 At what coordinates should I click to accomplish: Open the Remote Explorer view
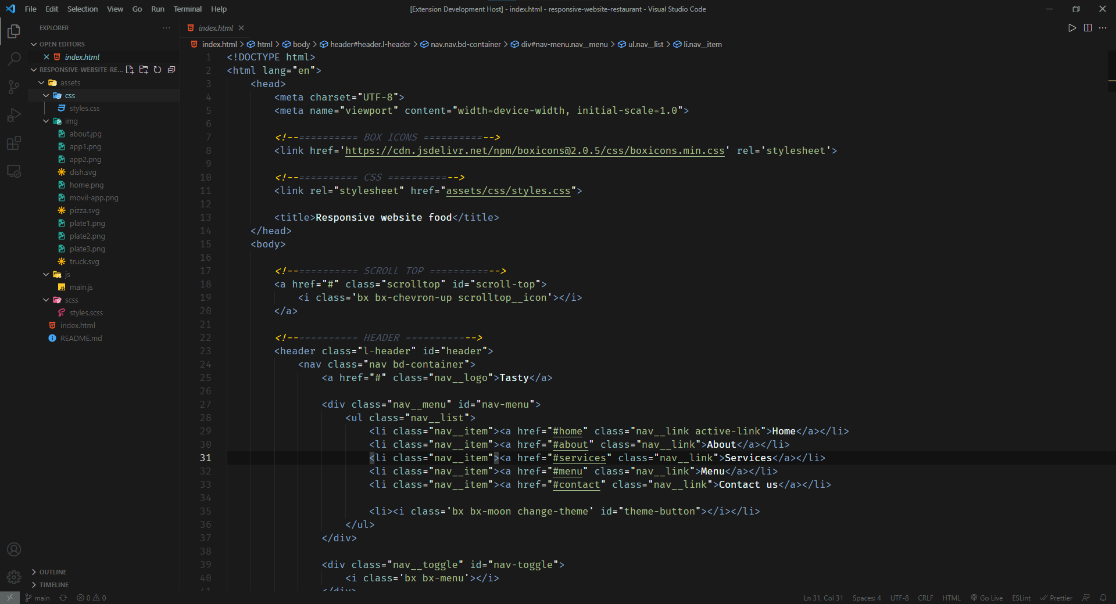click(14, 171)
